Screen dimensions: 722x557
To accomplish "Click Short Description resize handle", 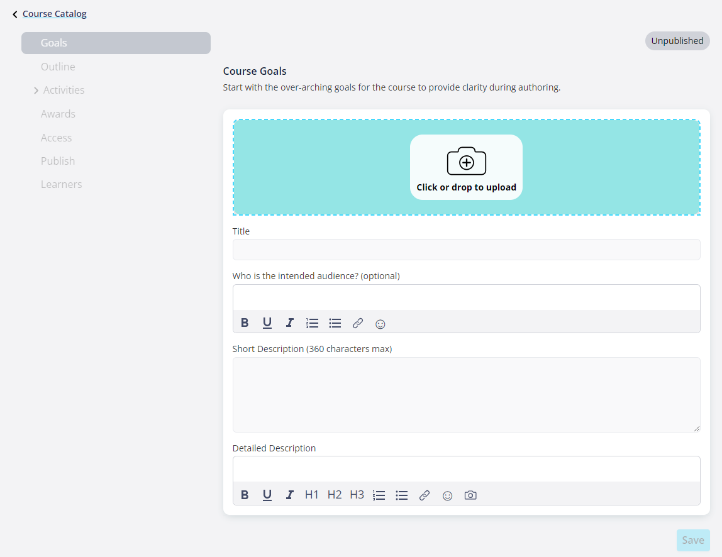I will [x=697, y=429].
